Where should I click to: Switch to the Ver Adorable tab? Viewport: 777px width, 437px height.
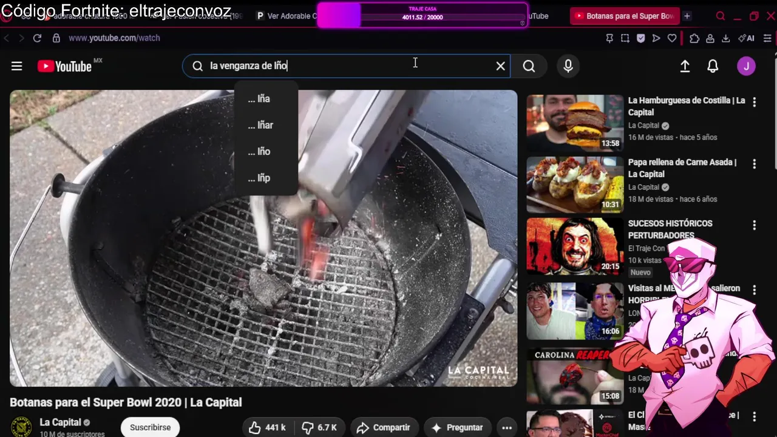pos(287,16)
